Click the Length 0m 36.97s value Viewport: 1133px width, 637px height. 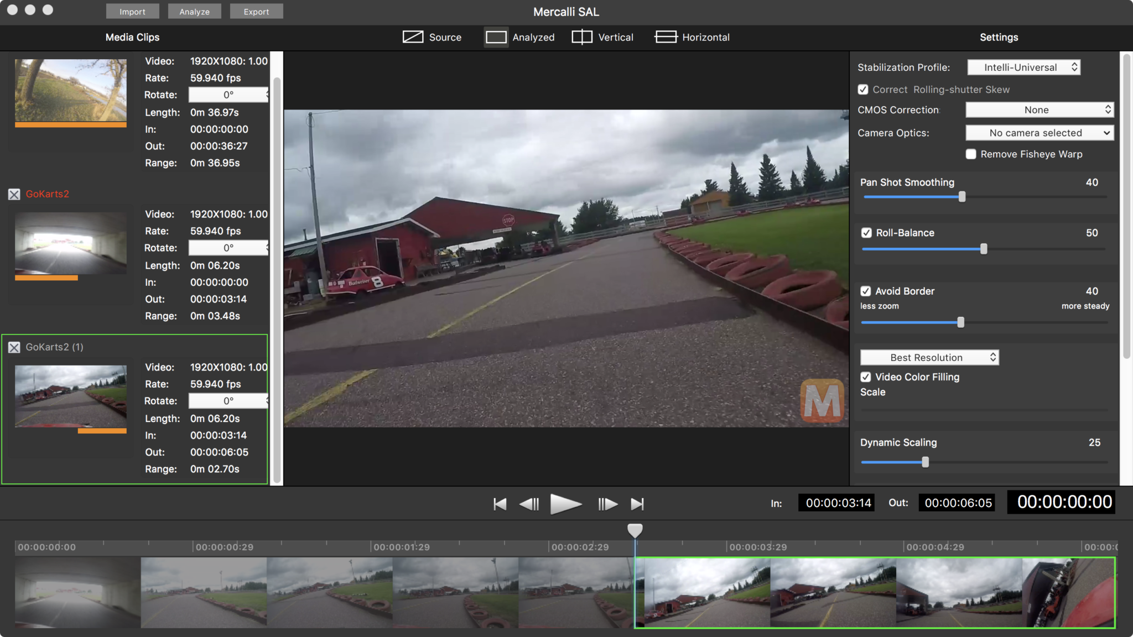click(215, 112)
